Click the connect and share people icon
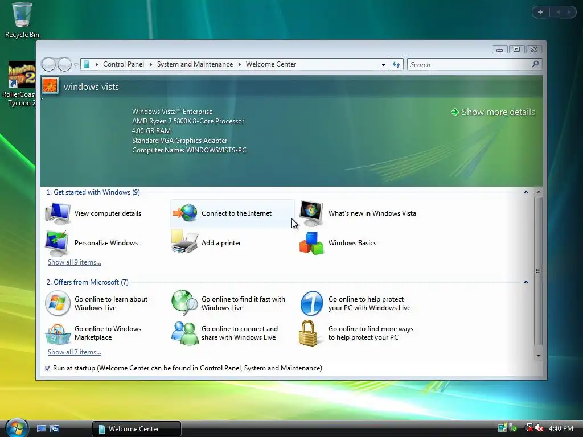583x437 pixels. pos(185,333)
